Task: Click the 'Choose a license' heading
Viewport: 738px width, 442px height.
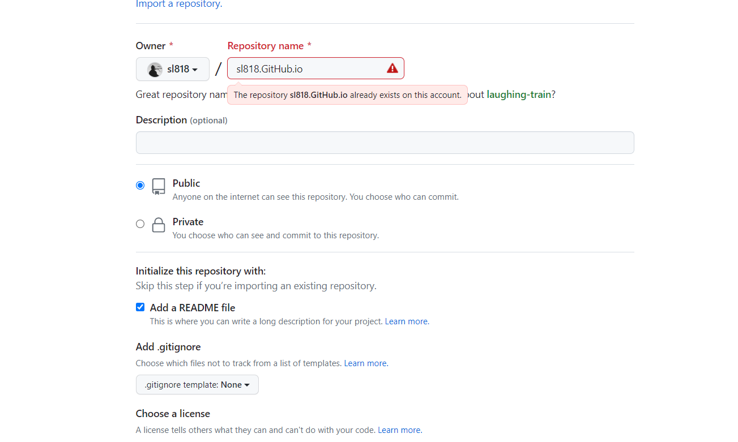Action: (x=173, y=414)
